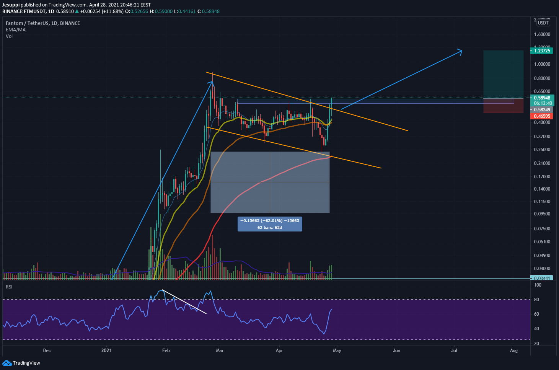Click the 0.03441 price line label
The image size is (559, 370).
point(542,278)
